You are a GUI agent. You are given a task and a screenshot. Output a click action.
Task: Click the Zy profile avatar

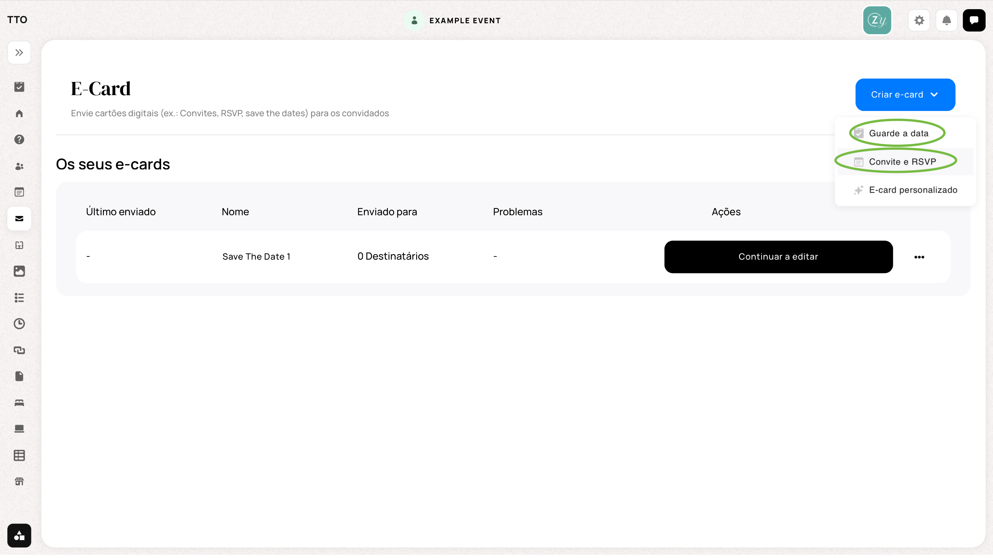[x=877, y=20]
